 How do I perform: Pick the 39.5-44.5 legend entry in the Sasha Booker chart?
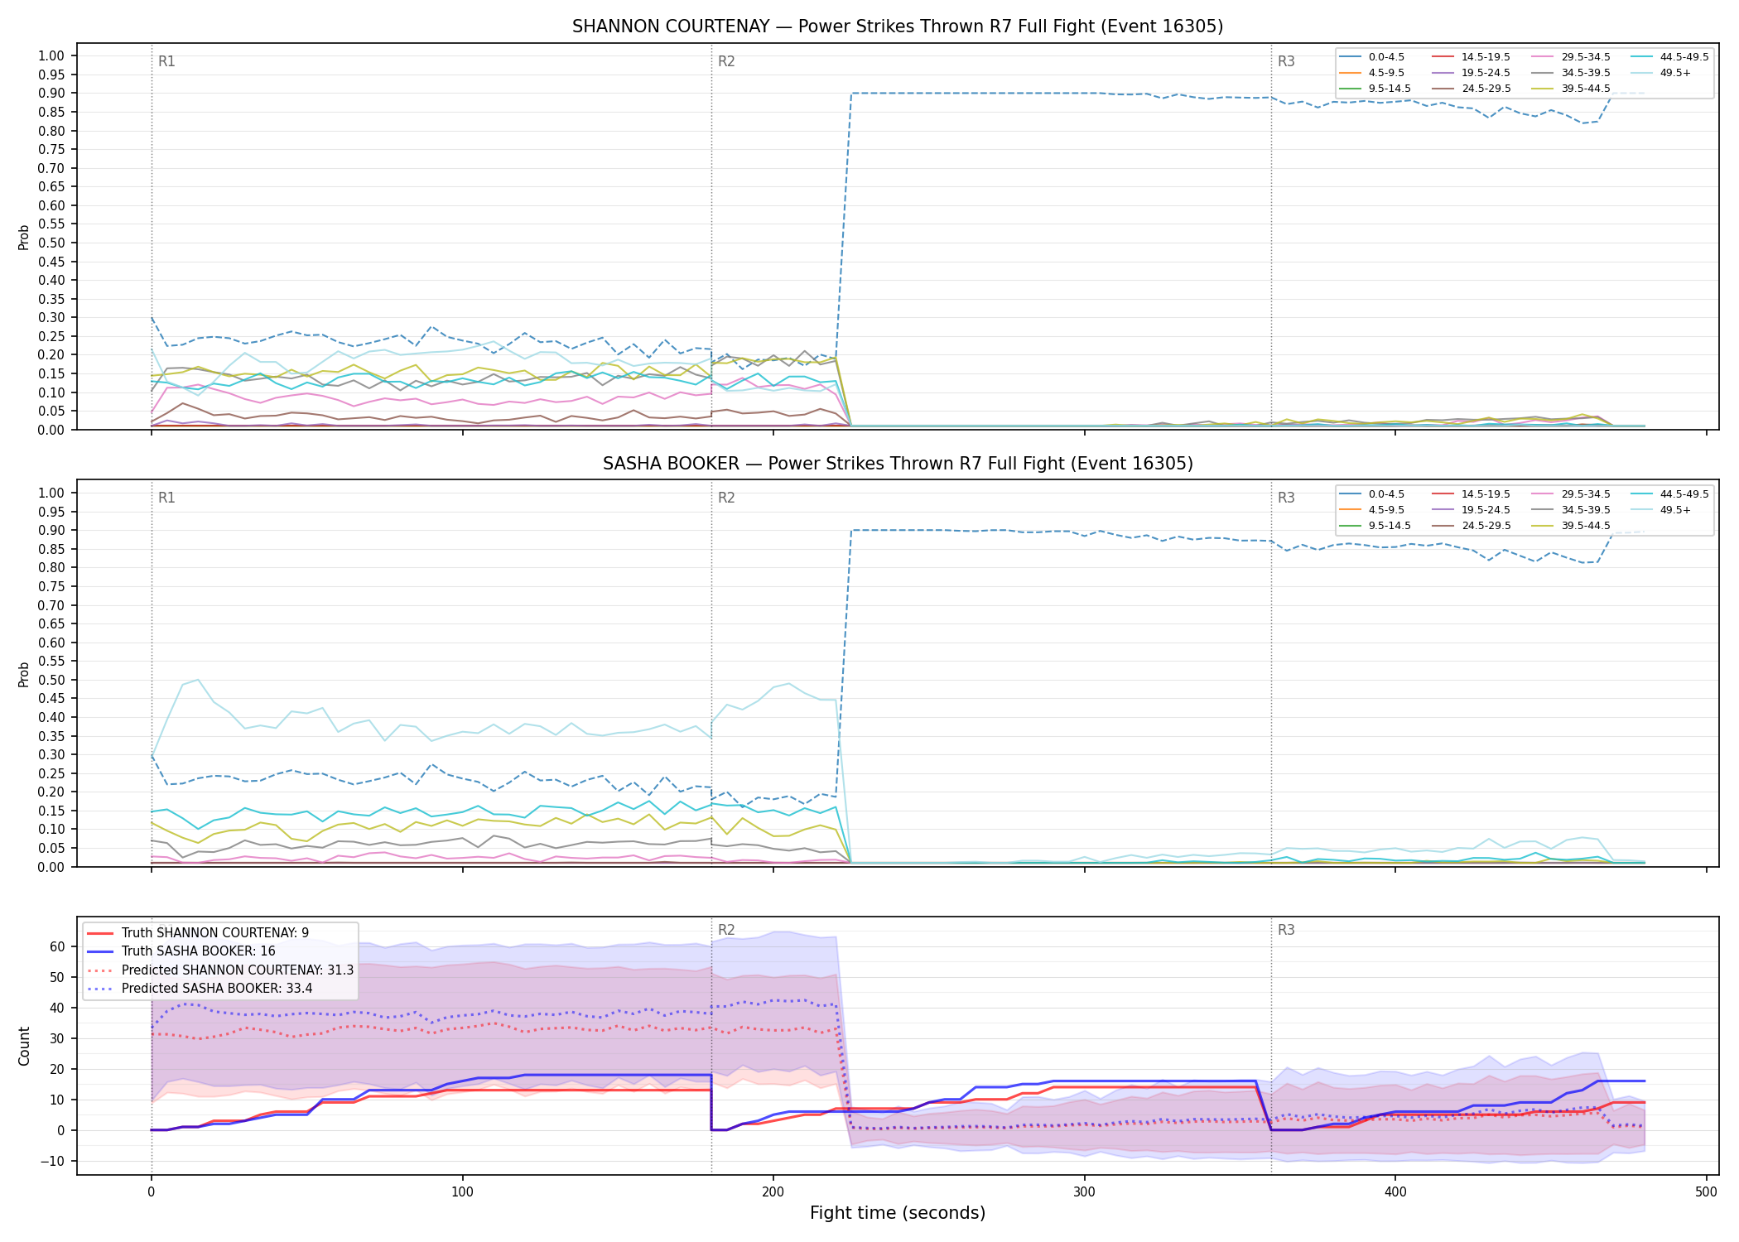pyautogui.click(x=1572, y=526)
